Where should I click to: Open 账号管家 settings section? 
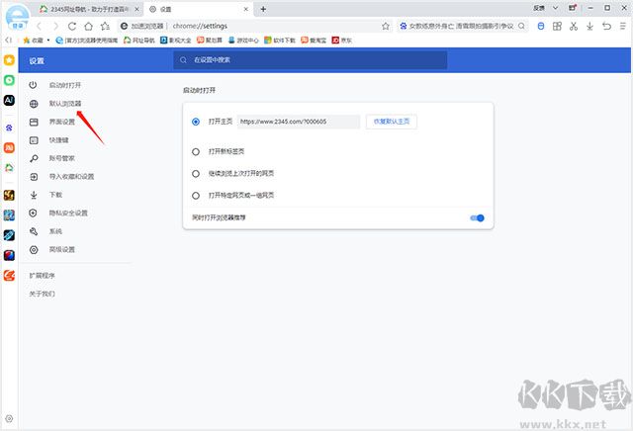61,158
